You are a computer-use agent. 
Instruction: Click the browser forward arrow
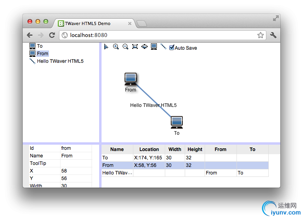41,35
